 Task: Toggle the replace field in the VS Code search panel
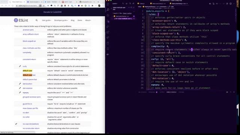(112, 8)
